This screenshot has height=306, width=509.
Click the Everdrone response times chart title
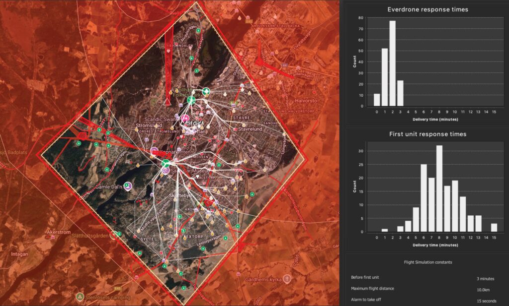(427, 9)
